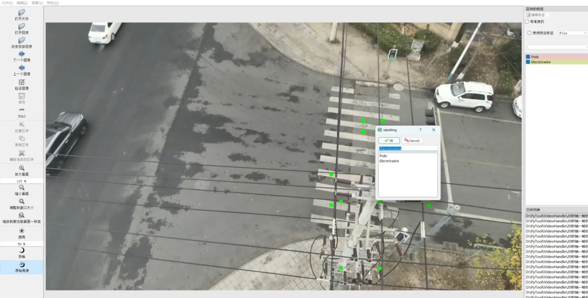
Task: Enable Use Default Label (使用预设标签) checkbox
Action: coord(529,33)
